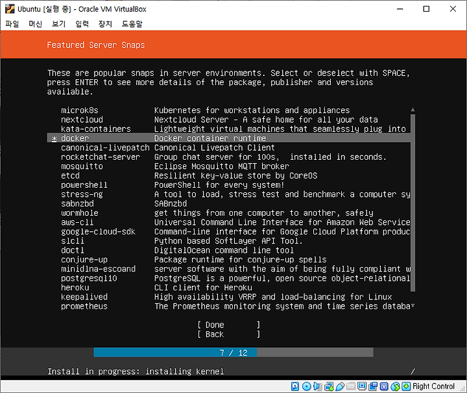Open the audio indicator in status bar

[317, 386]
